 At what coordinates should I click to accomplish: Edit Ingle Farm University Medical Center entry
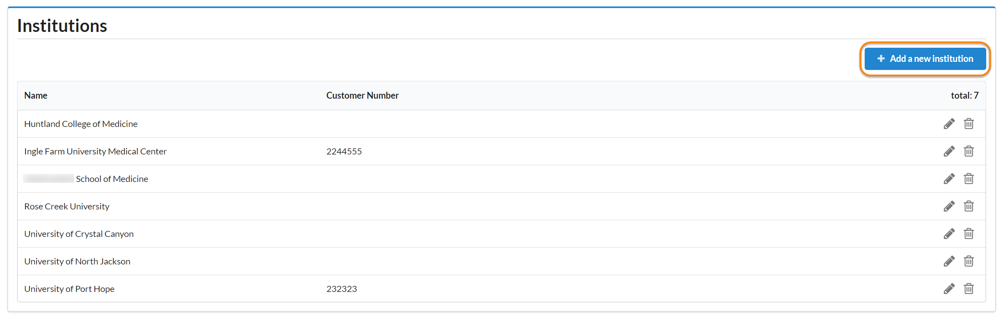[x=949, y=151]
